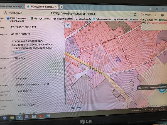Open the Выдача градостр bookmark
Viewport: 167px width, 125px height.
(x=63, y=19)
